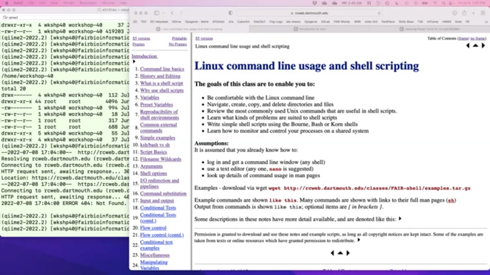Switch to the 'Introduction to Unix' tab

(x=312, y=29)
